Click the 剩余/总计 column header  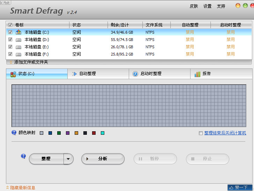(125, 25)
